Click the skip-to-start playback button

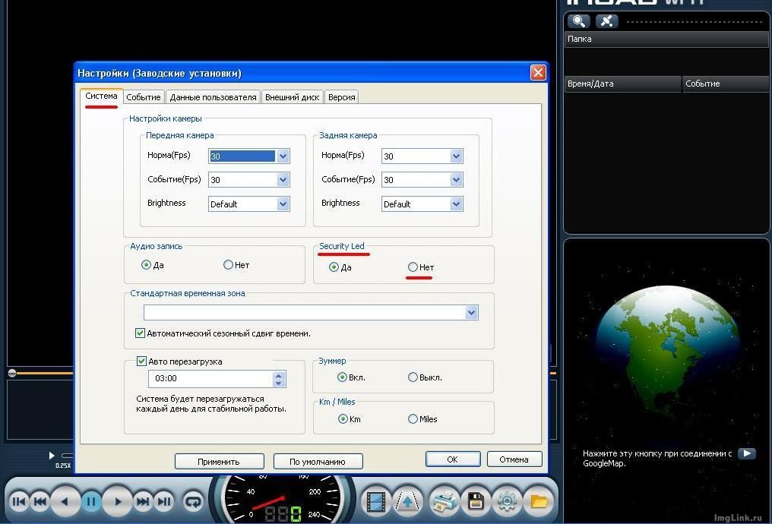[19, 501]
